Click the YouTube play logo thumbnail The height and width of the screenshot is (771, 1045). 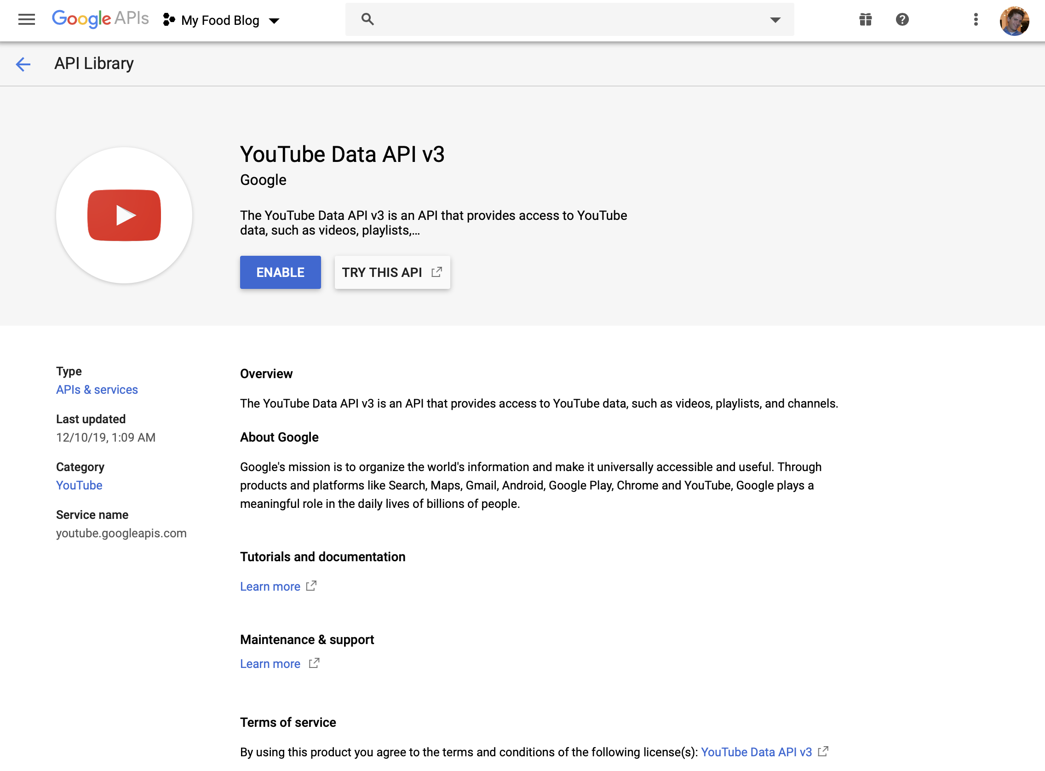[x=124, y=215]
